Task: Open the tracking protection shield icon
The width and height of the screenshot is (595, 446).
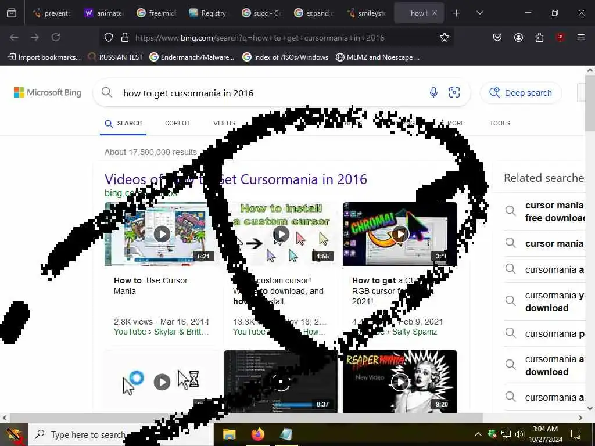Action: tap(109, 38)
